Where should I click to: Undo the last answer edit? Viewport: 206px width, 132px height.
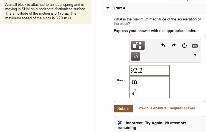click(163, 46)
